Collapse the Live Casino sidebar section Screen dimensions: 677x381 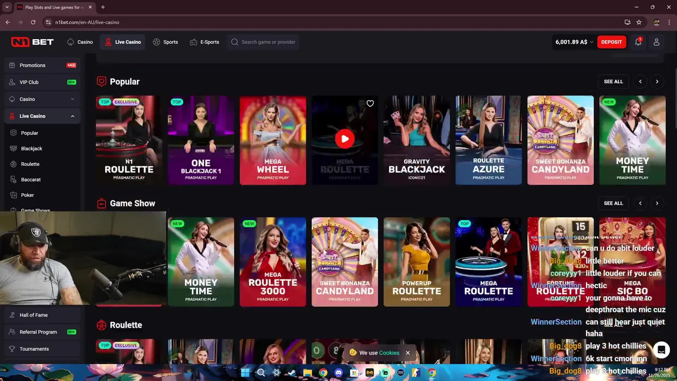pyautogui.click(x=72, y=116)
